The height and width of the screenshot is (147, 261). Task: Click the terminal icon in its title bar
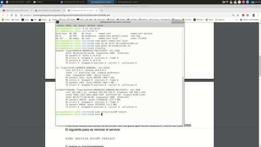pos(58,22)
